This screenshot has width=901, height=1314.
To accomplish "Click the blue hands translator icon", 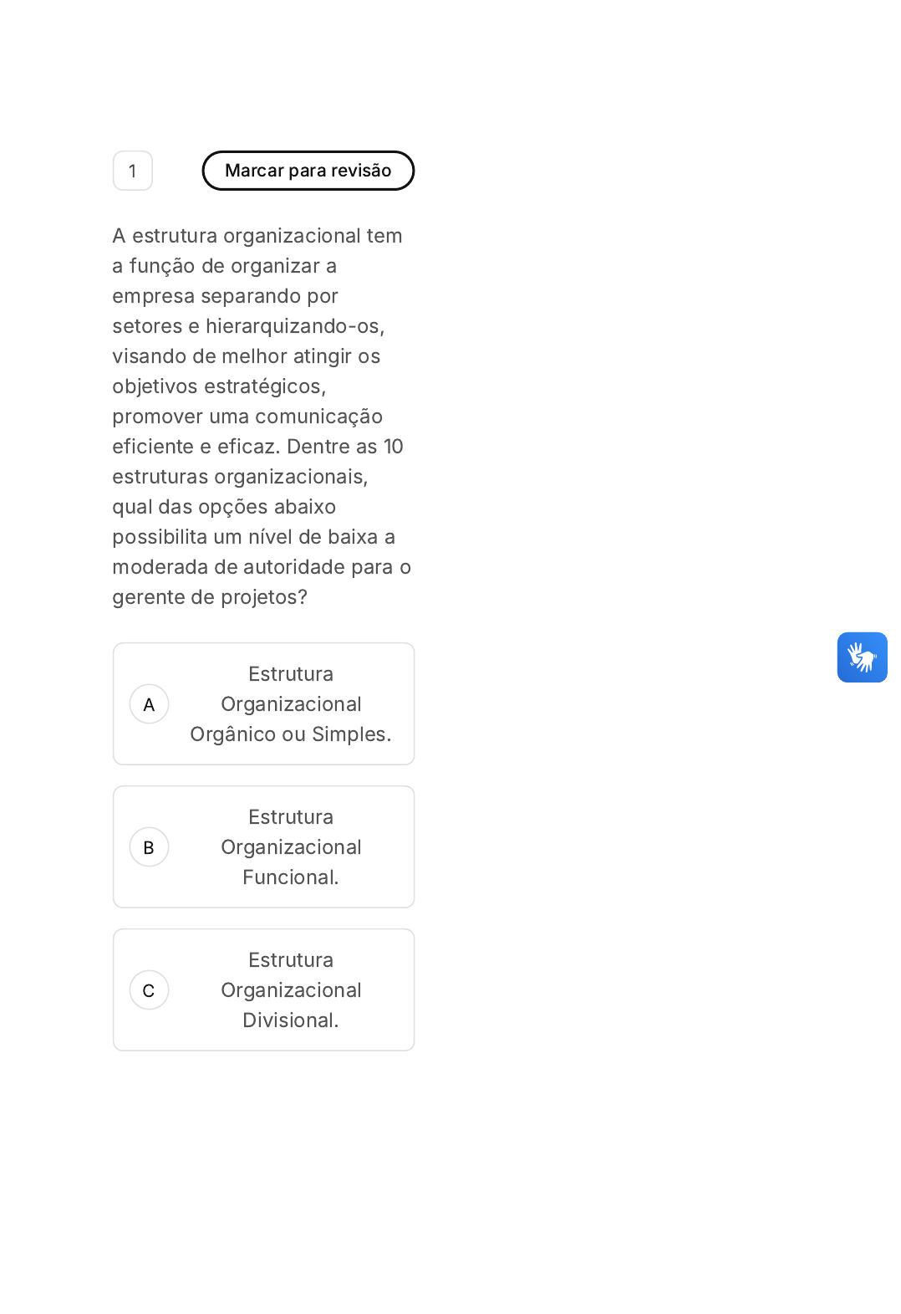I will (862, 657).
